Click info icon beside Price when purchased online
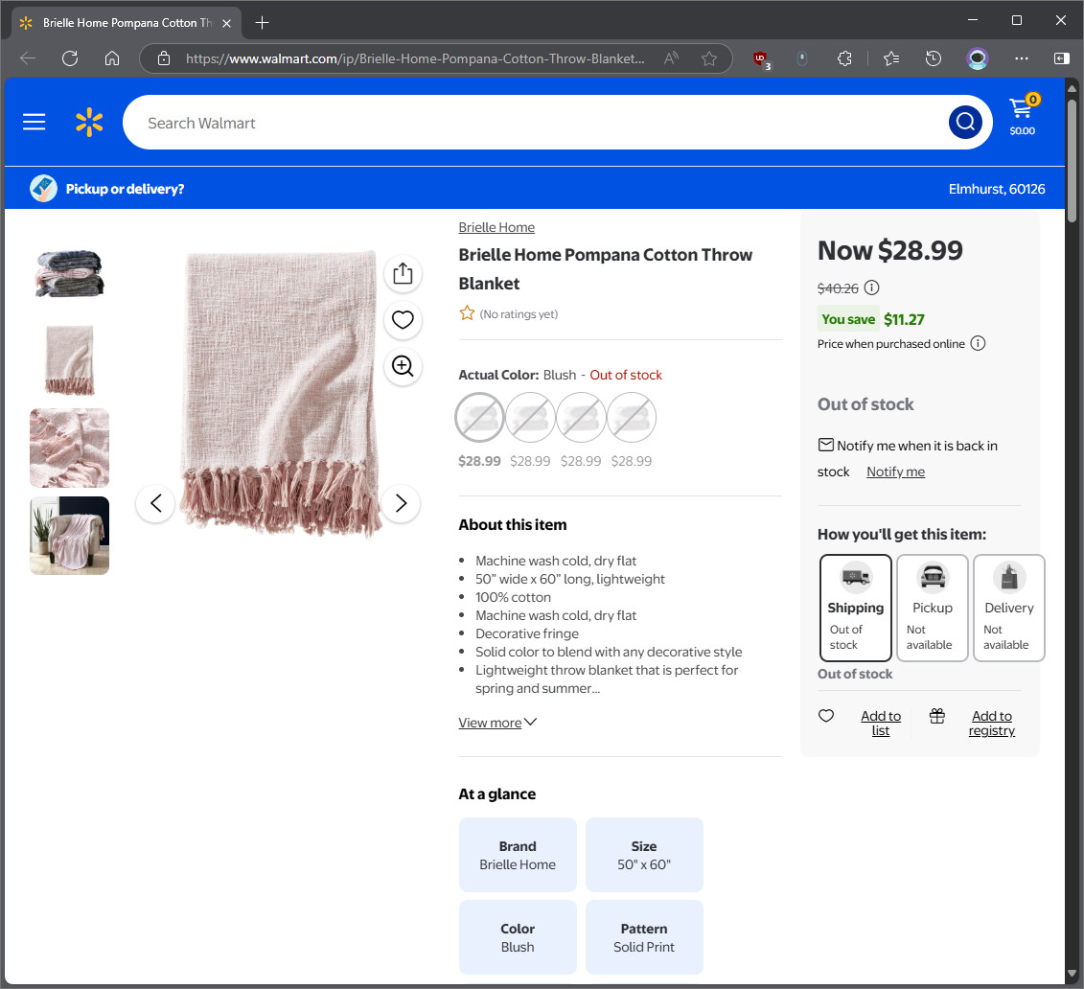The height and width of the screenshot is (989, 1084). [978, 343]
